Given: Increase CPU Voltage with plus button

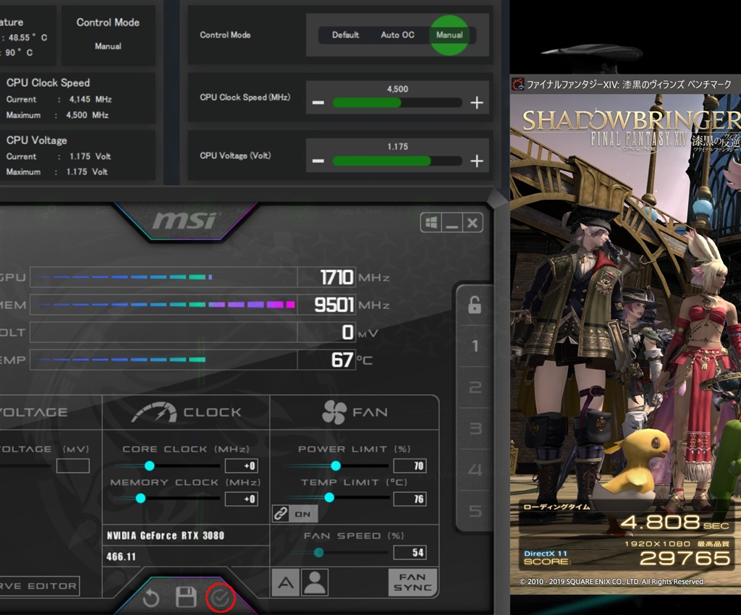Looking at the screenshot, I should point(476,161).
